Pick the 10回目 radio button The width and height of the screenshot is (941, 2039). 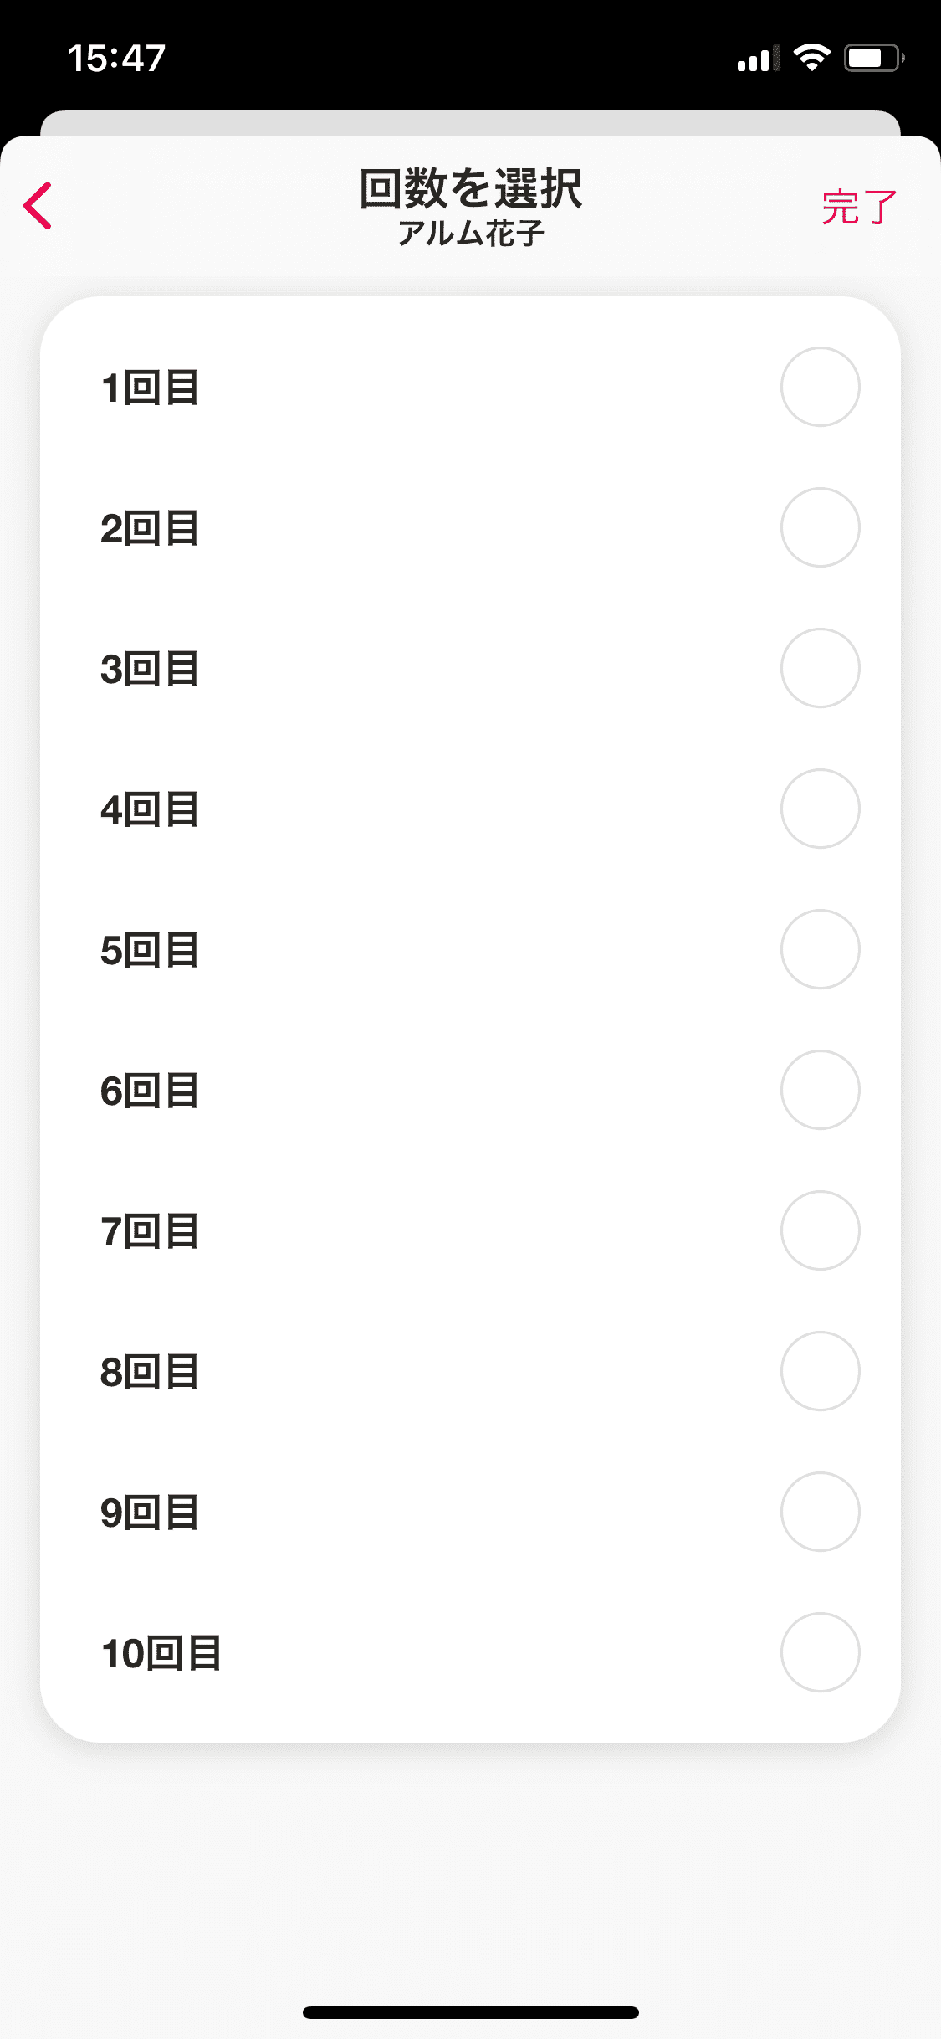[x=820, y=1652]
